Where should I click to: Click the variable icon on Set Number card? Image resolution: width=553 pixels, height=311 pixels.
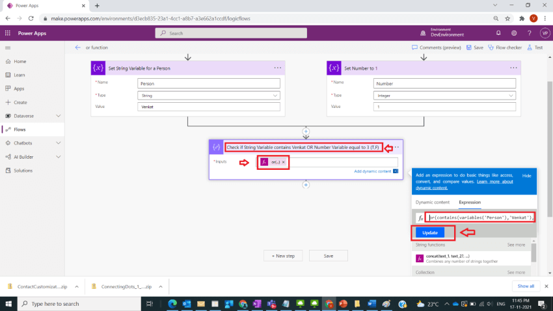coord(334,68)
